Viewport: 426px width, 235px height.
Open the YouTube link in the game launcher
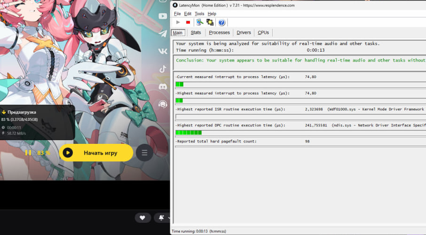pyautogui.click(x=163, y=16)
